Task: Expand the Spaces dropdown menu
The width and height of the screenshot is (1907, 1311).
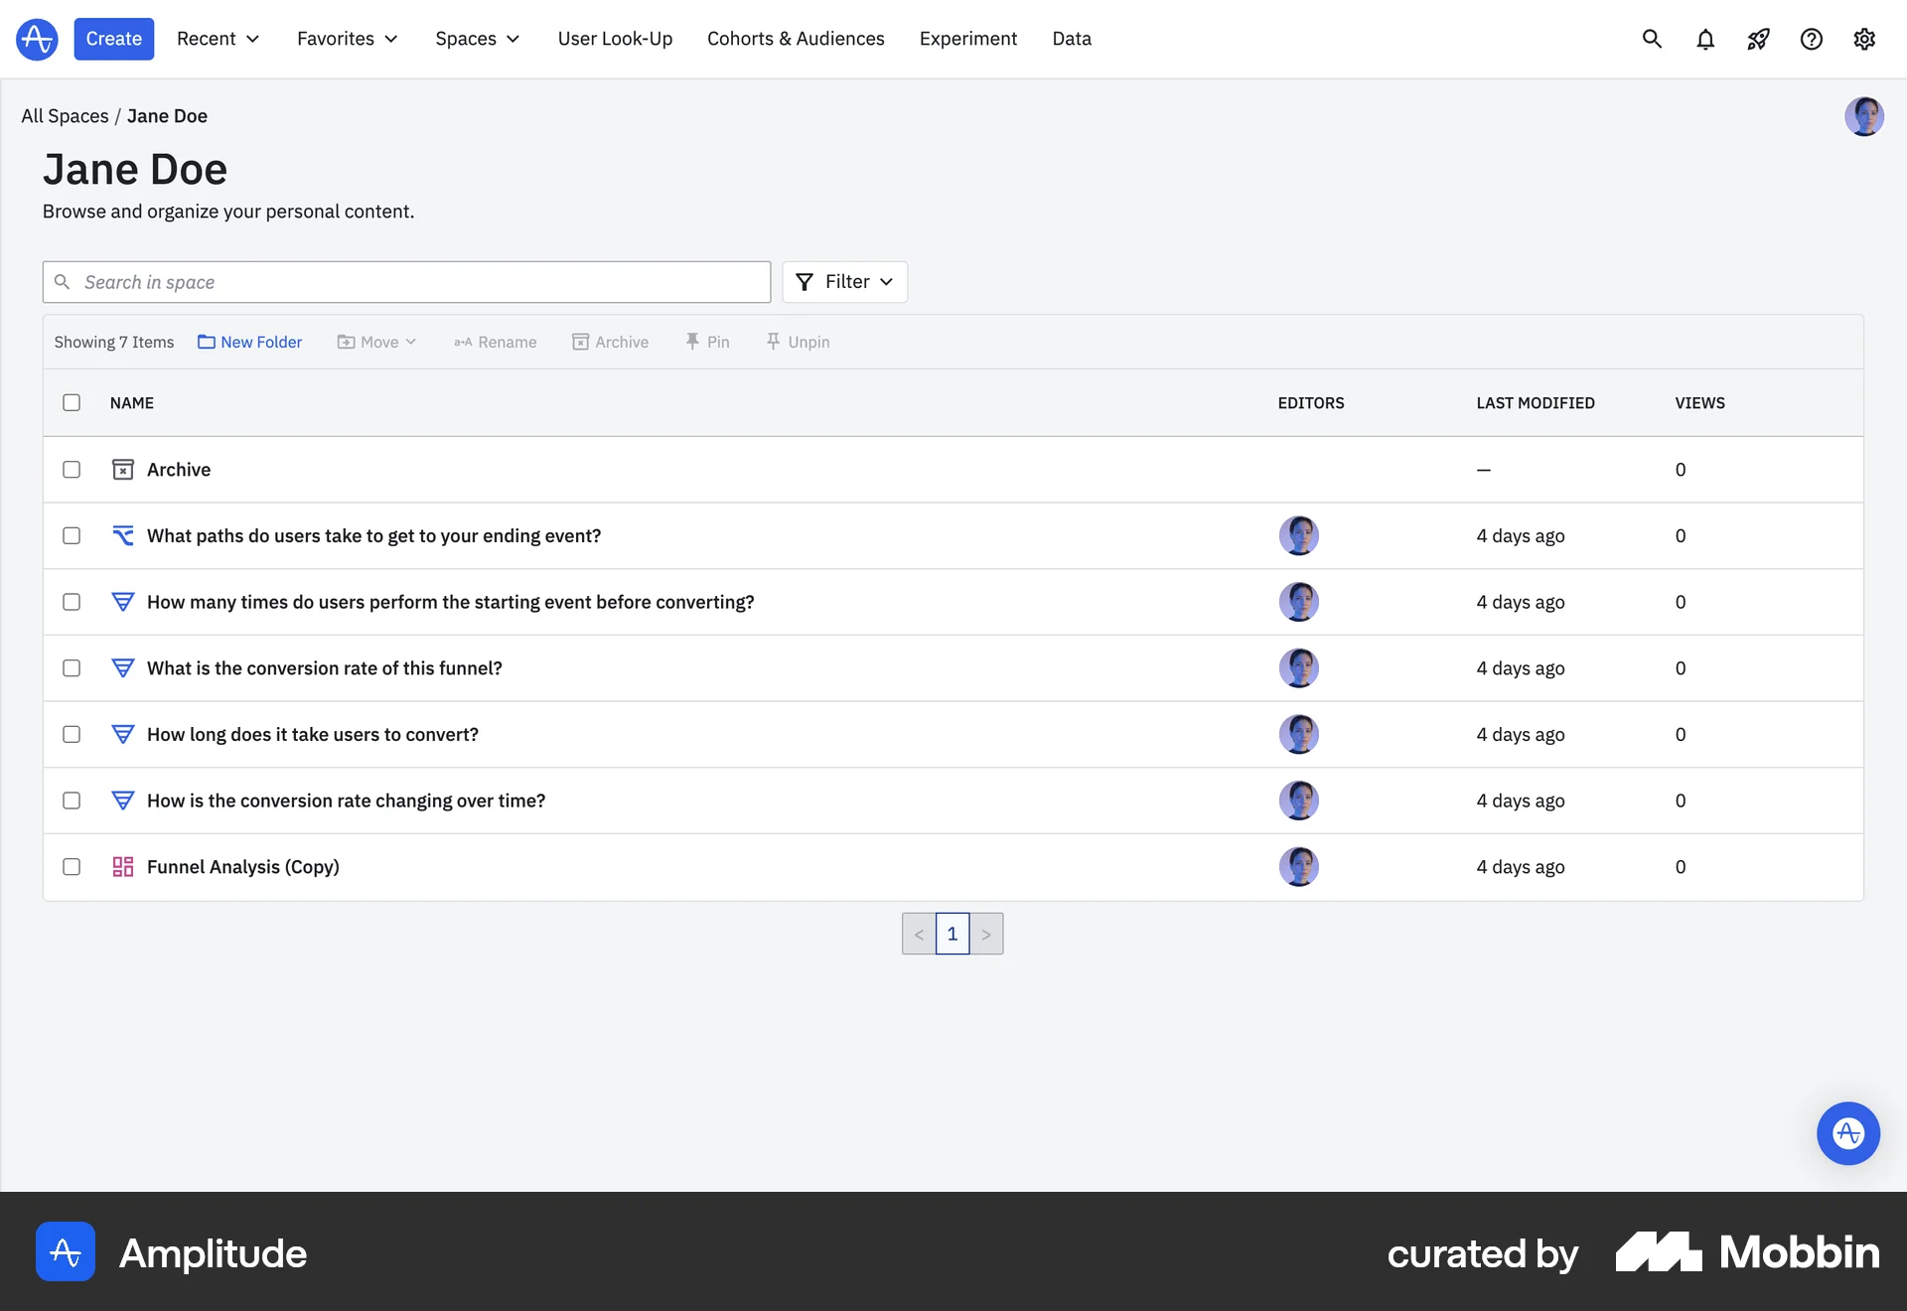Action: click(478, 39)
